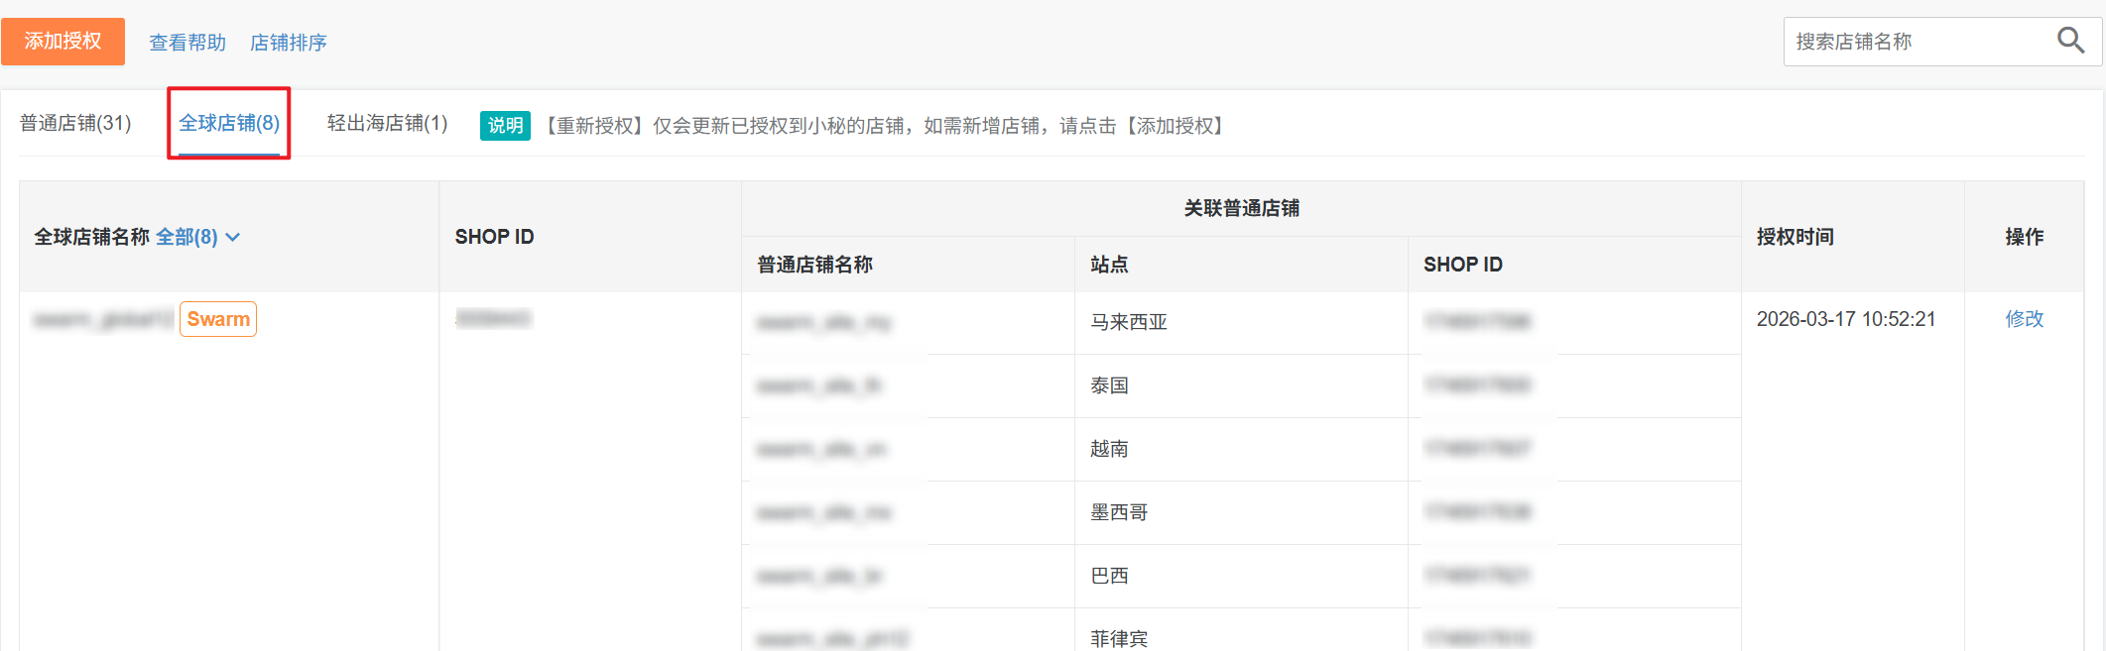This screenshot has width=2106, height=651.
Task: Click the 关联普通店铺 group header
Action: click(x=1241, y=208)
